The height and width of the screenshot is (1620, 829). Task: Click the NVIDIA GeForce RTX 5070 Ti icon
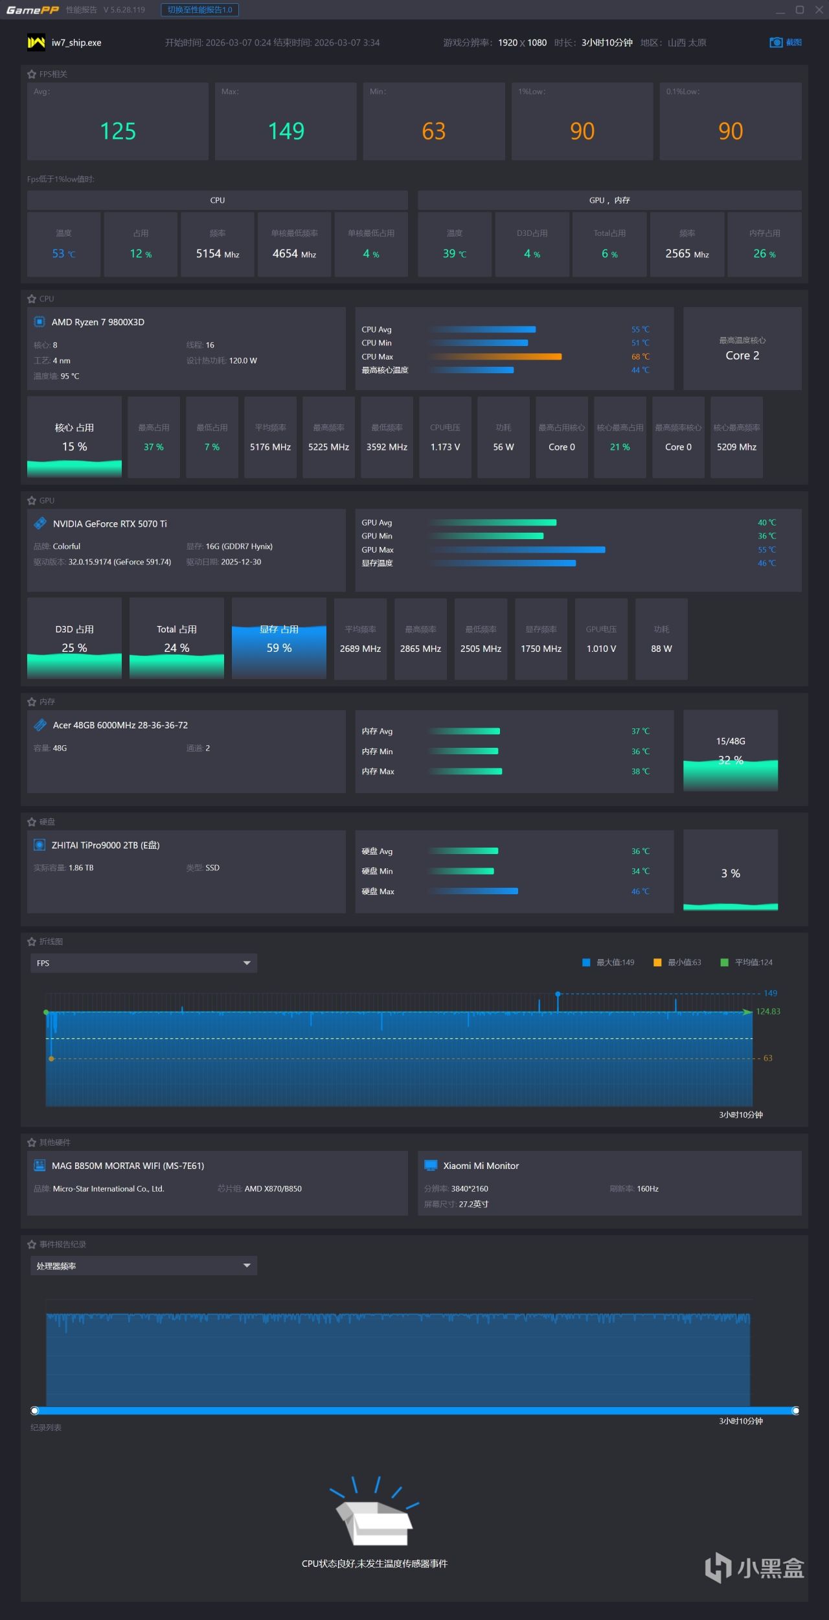(40, 523)
